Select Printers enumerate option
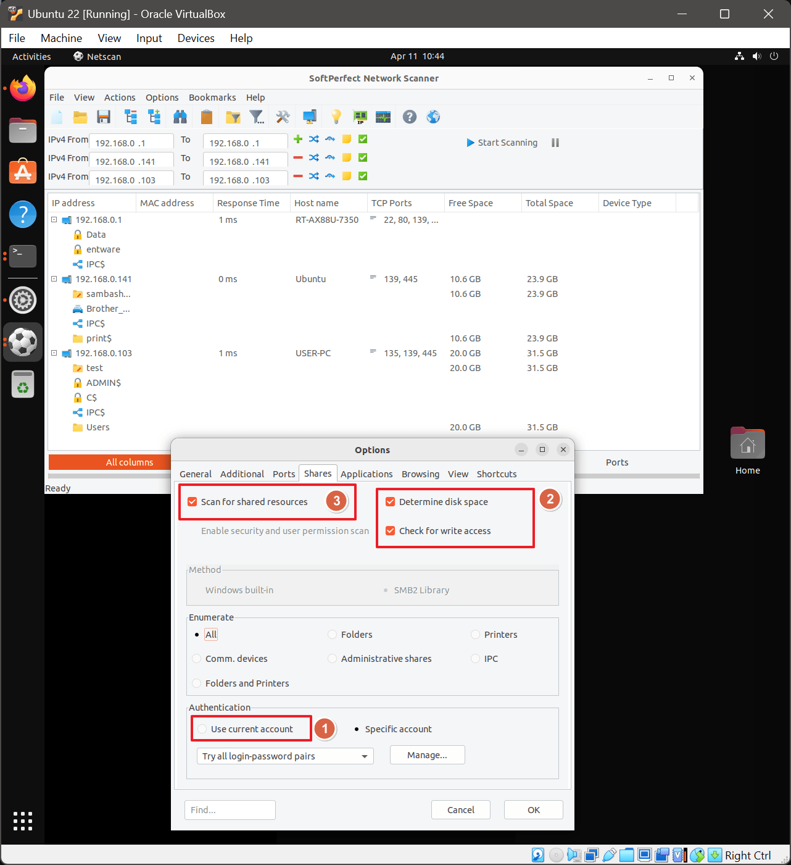Viewport: 791px width, 865px height. [476, 635]
